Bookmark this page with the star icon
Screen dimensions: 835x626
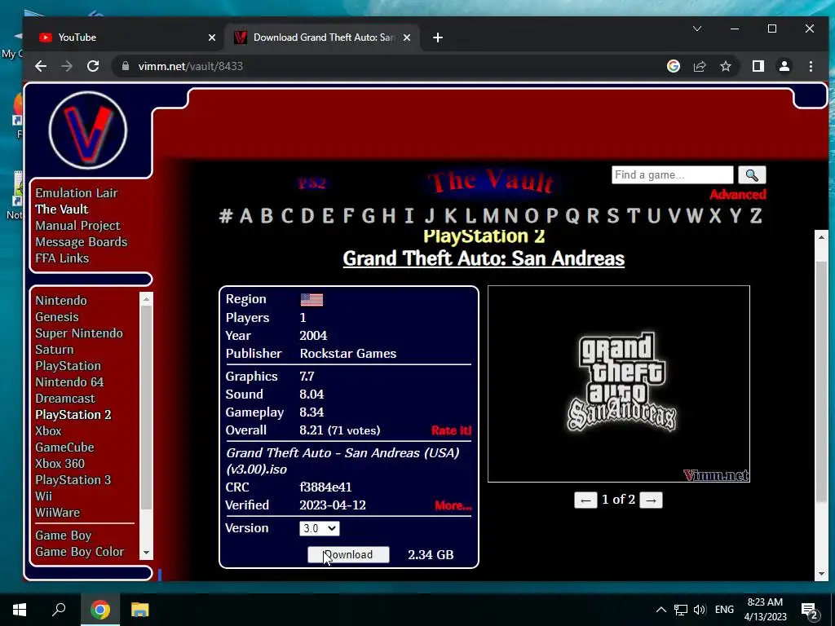(725, 66)
